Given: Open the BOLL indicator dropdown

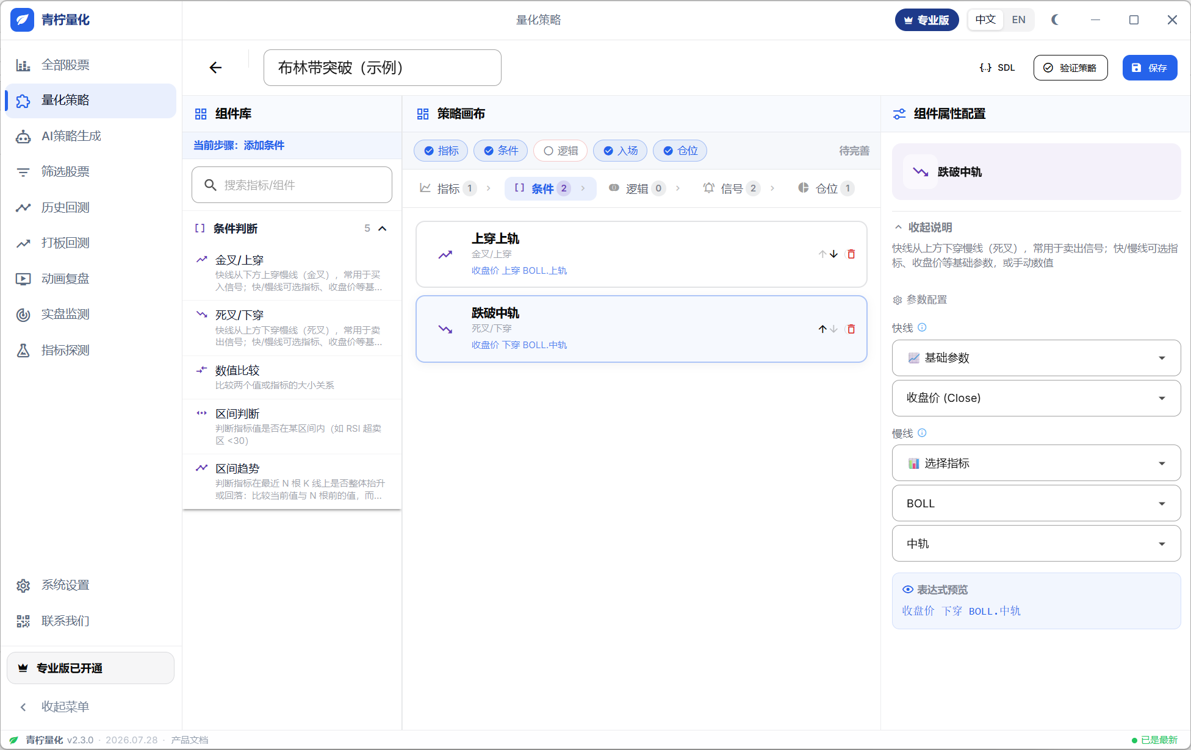Looking at the screenshot, I should [x=1036, y=504].
